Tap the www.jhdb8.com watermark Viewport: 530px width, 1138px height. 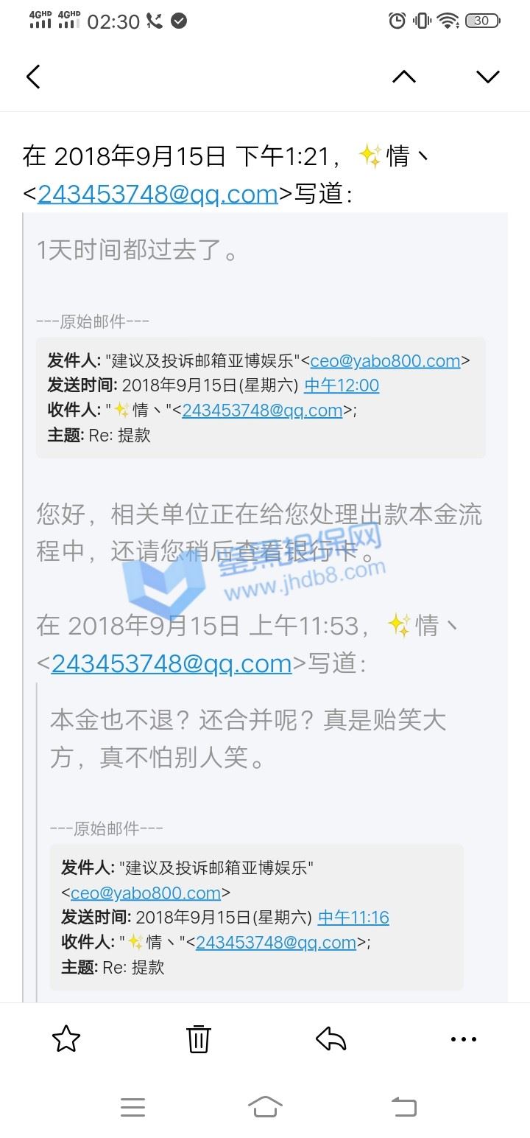pyautogui.click(x=305, y=579)
